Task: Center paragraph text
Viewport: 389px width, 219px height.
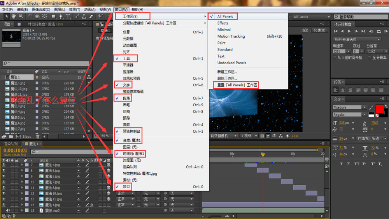Action: pos(343,90)
